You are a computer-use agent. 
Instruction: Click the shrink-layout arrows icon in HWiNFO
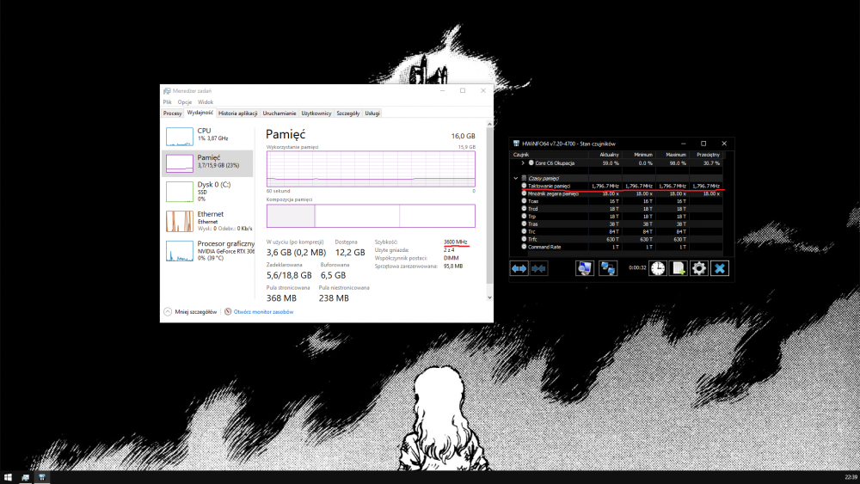tap(538, 268)
